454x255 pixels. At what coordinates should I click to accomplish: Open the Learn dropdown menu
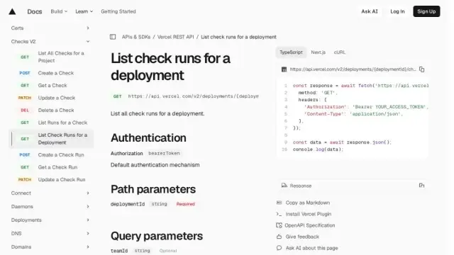tap(84, 11)
